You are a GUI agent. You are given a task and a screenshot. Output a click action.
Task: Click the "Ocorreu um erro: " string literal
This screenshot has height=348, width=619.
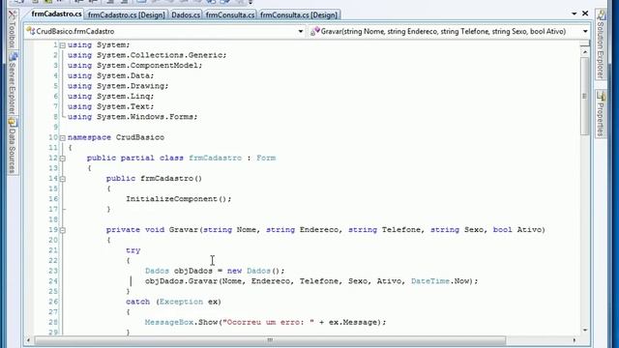click(268, 322)
